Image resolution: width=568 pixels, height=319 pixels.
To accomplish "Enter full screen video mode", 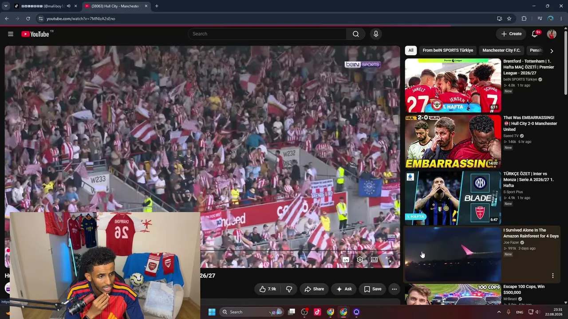I will [x=388, y=260].
